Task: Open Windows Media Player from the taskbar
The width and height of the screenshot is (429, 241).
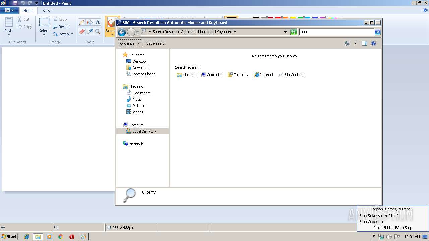Action: pyautogui.click(x=49, y=237)
